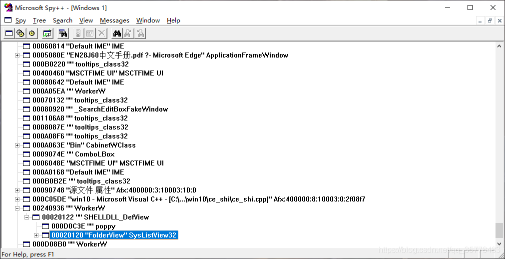Select the 0006048E "MSCTFIME UI" row
Viewport: 505px width, 259px height.
(x=98, y=163)
